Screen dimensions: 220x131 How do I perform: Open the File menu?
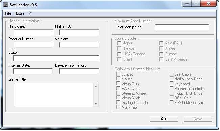coord(8,13)
